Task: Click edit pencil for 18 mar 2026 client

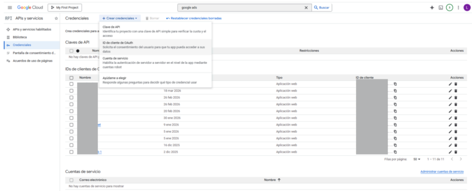Action: click(x=450, y=90)
